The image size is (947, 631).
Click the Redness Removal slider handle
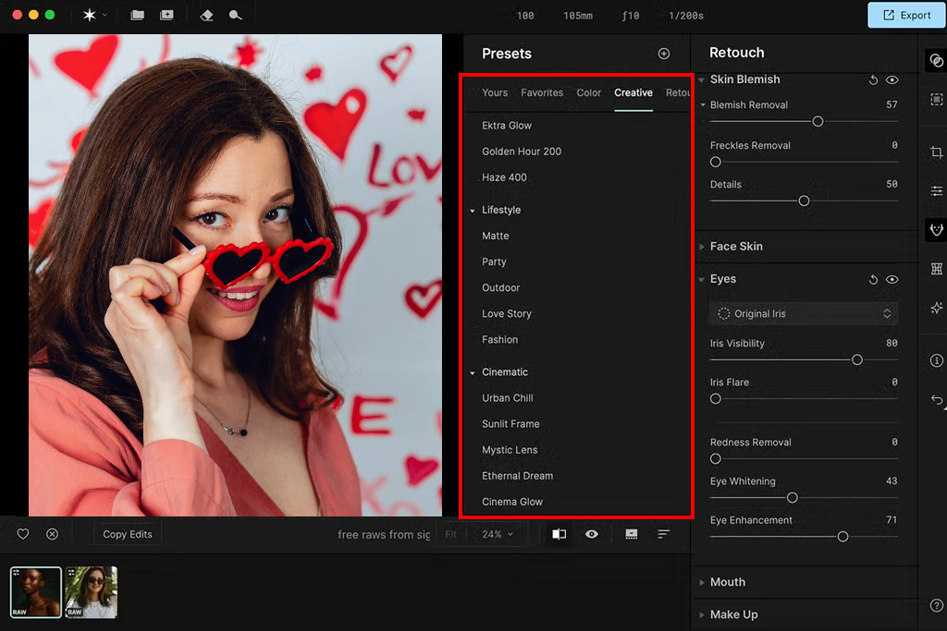(x=716, y=459)
